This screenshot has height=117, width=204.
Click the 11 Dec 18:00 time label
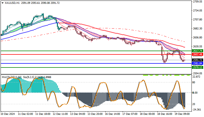click(43, 114)
